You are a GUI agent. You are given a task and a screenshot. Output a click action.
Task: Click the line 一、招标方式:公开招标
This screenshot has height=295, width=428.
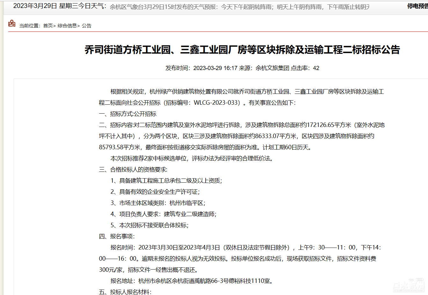(128, 114)
